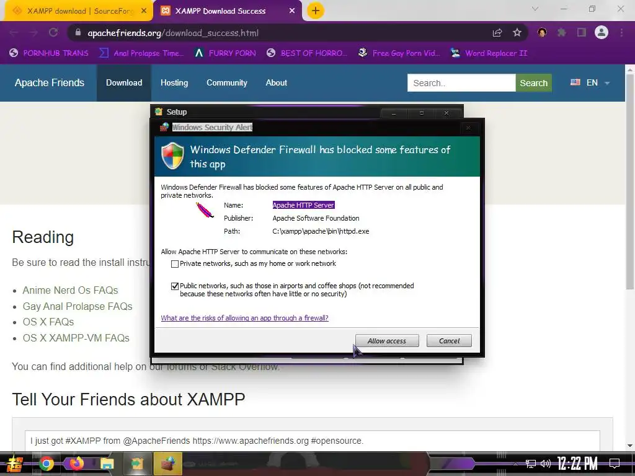The image size is (635, 476).
Task: Go forward in browser history
Action: pos(33,33)
